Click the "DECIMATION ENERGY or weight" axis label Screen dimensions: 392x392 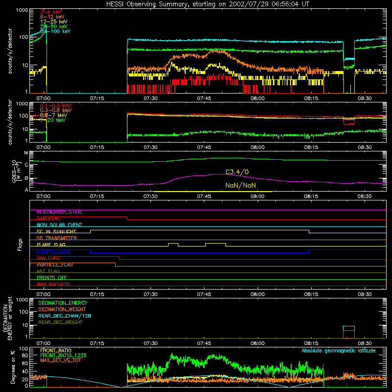pos(7,318)
